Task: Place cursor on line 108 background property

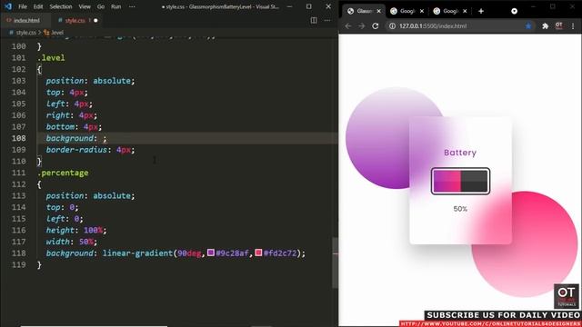Action: tap(70, 138)
